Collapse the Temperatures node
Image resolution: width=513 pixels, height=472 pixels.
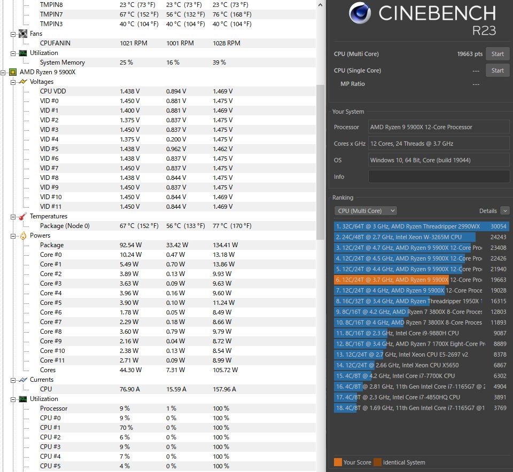[x=13, y=217]
